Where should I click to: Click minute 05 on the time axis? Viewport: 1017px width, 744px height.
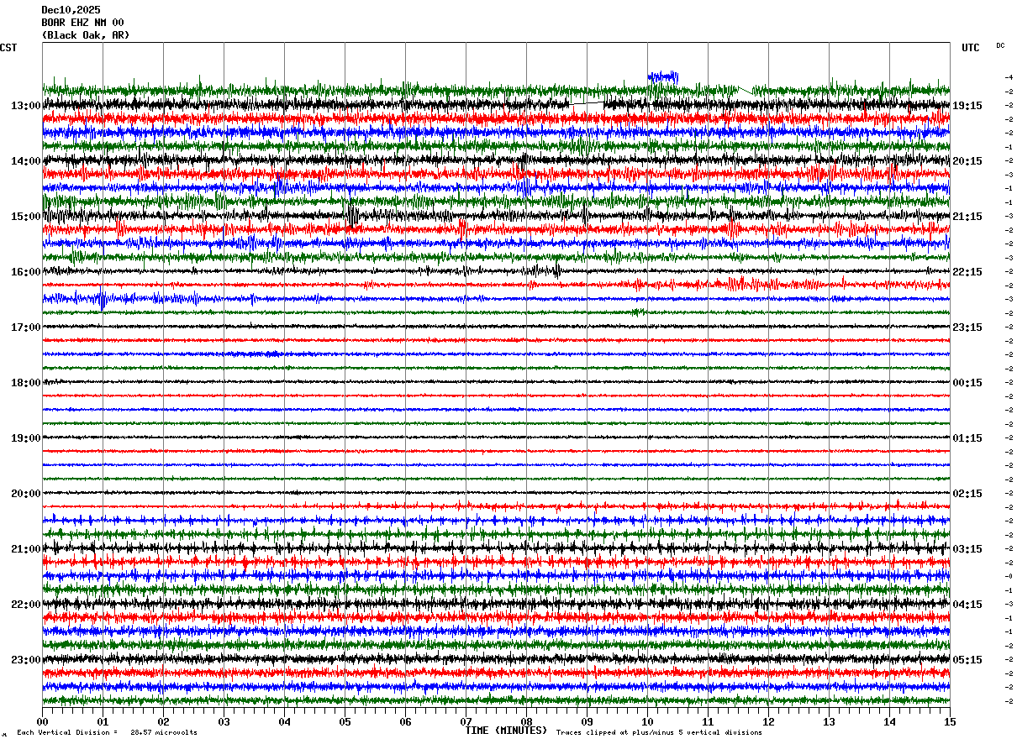coord(345,721)
